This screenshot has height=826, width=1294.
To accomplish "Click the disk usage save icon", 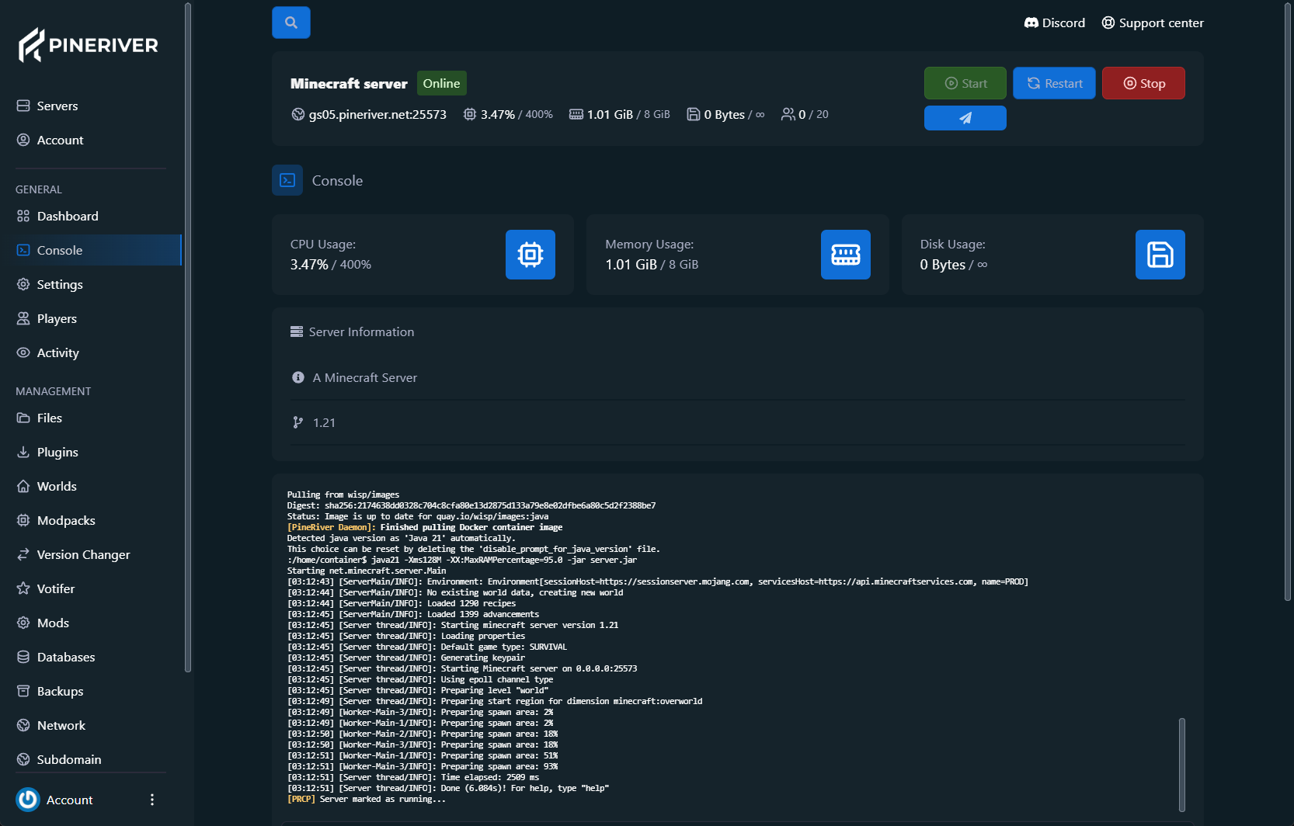I will point(1160,255).
